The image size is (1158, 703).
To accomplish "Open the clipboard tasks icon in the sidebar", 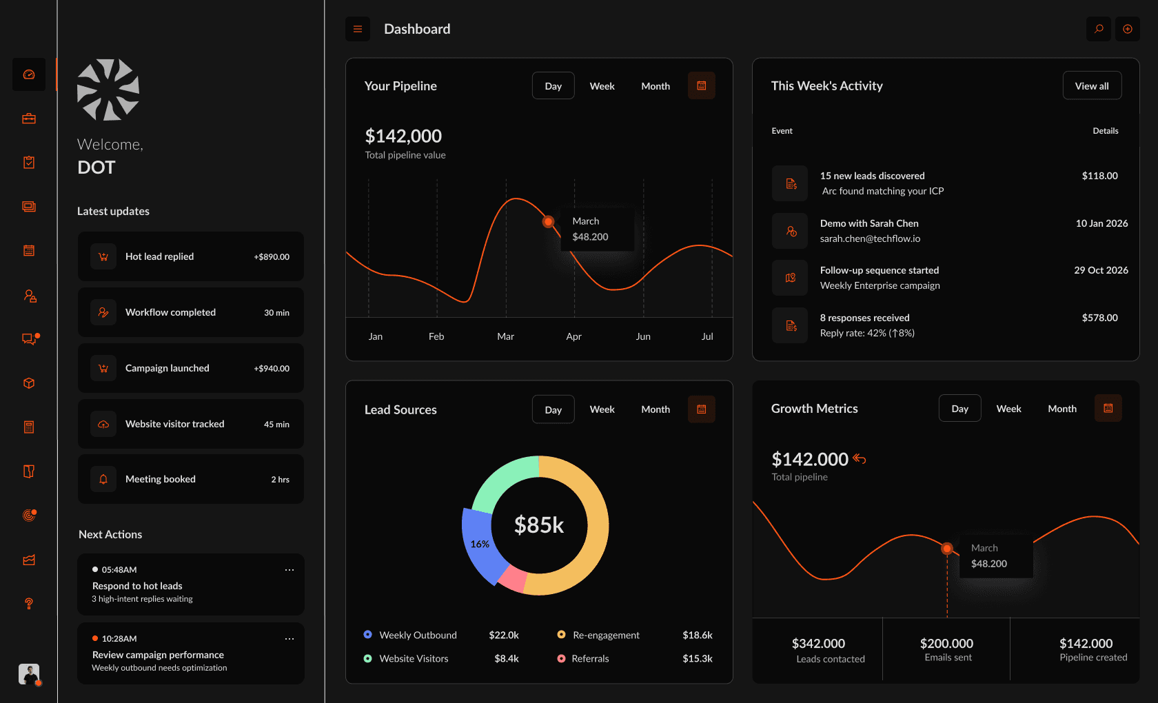I will pos(28,162).
